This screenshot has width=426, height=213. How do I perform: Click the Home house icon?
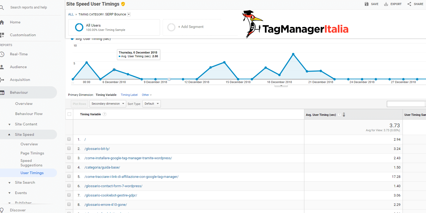click(x=2, y=22)
